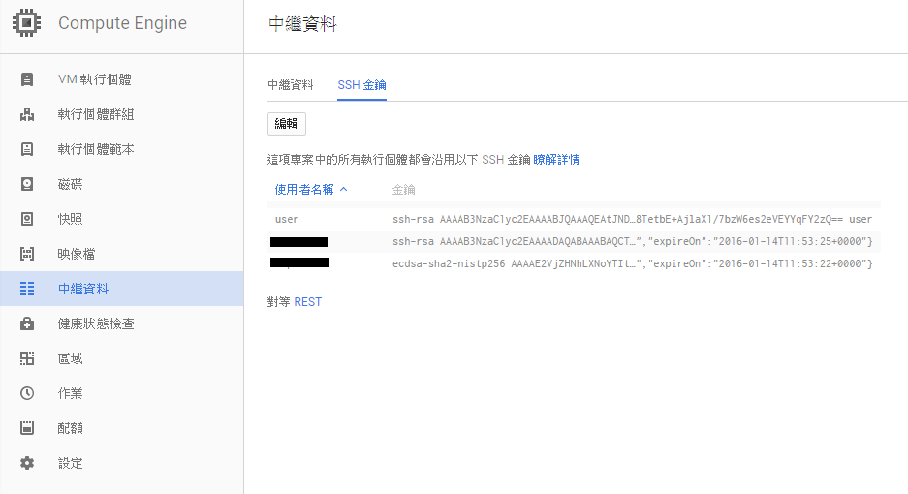The width and height of the screenshot is (908, 494).
Task: Click the Compute Engine chip logo icon
Action: [26, 23]
